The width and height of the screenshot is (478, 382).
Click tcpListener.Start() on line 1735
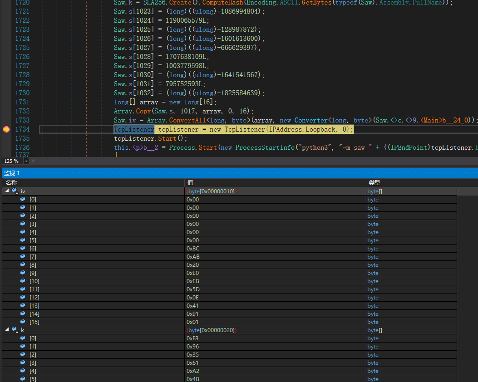(x=150, y=139)
